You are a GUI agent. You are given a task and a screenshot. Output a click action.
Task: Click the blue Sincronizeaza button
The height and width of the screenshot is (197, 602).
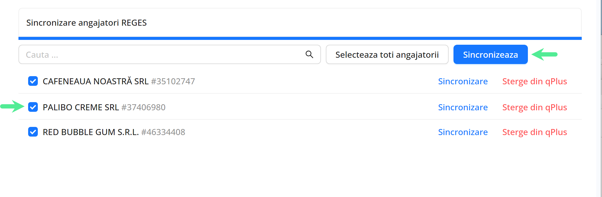coord(490,55)
